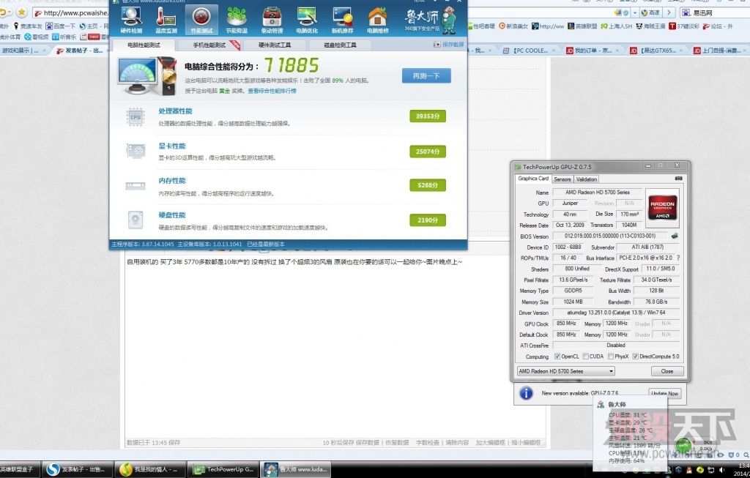
Task: Open 新机推荐 new PC recommendation icon
Action: [x=343, y=20]
